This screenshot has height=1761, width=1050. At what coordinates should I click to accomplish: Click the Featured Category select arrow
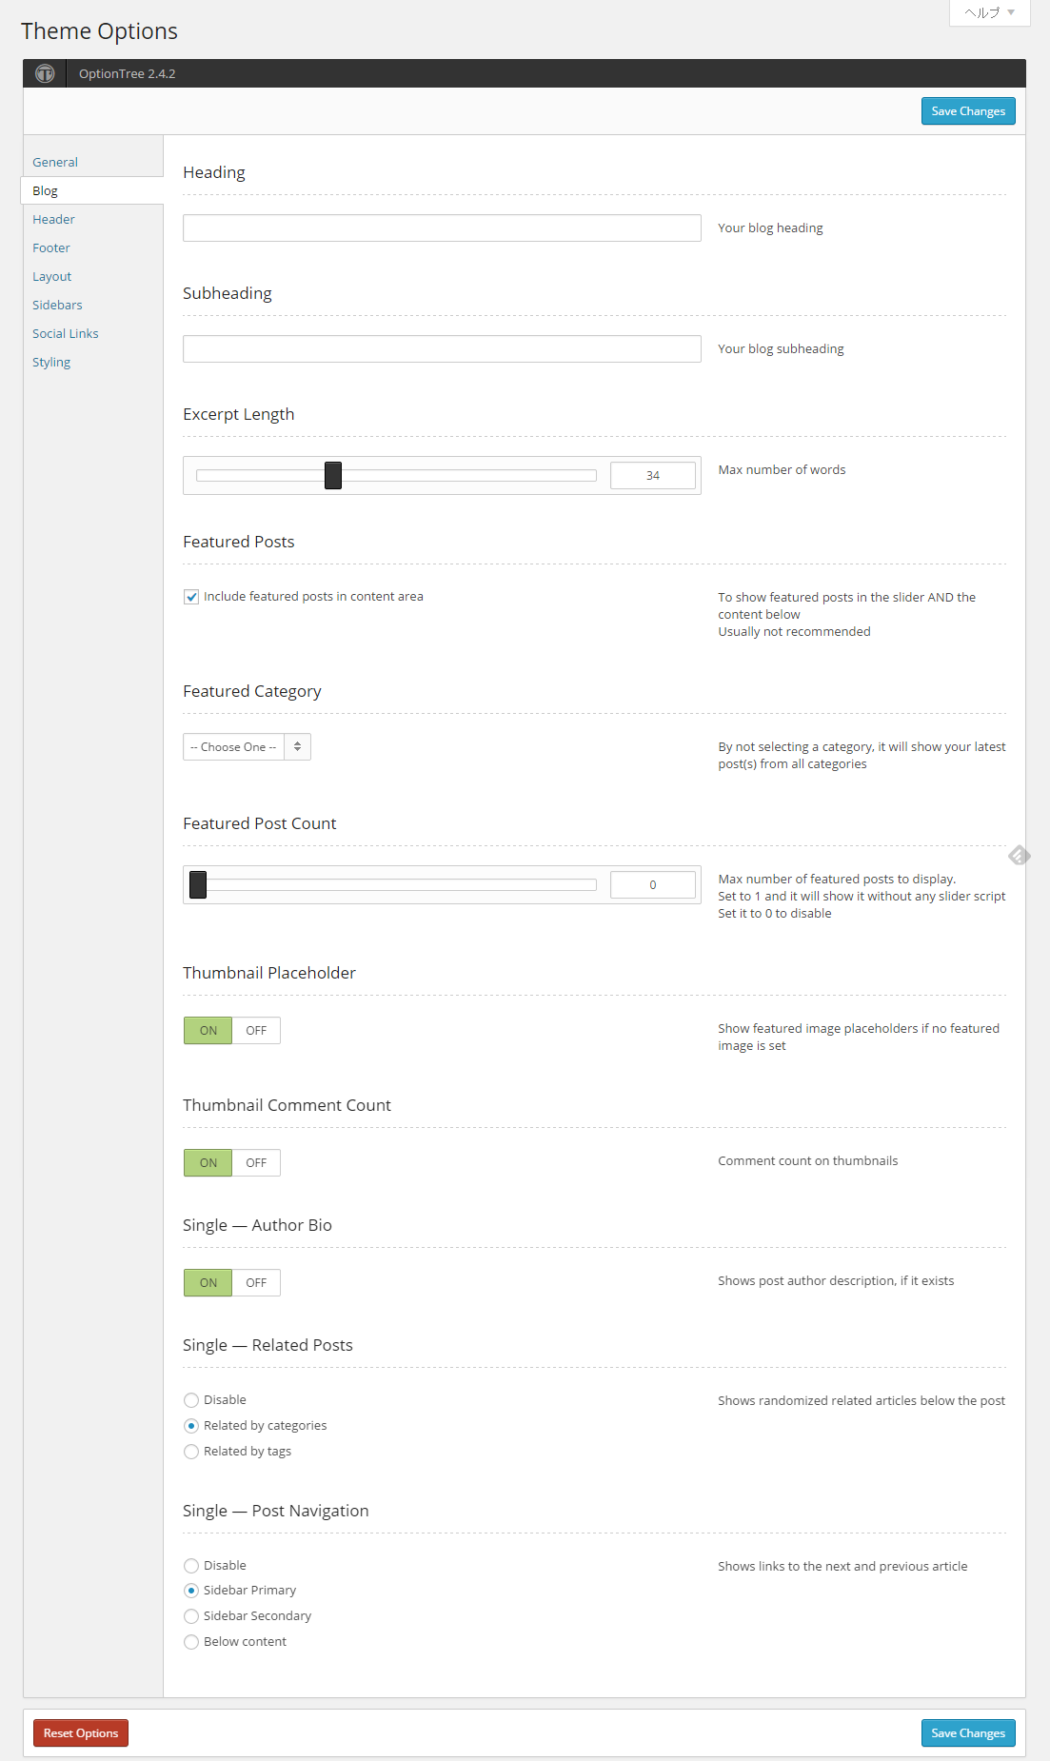(x=298, y=747)
